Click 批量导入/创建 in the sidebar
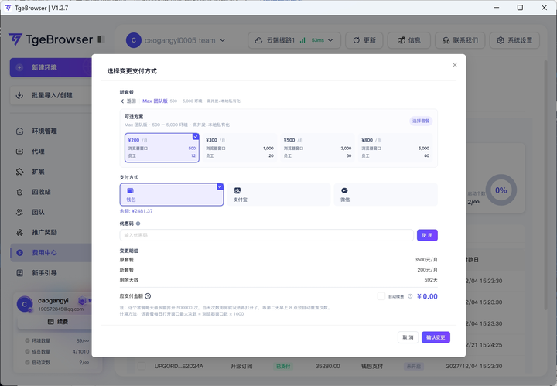This screenshot has width=557, height=386. (x=51, y=95)
